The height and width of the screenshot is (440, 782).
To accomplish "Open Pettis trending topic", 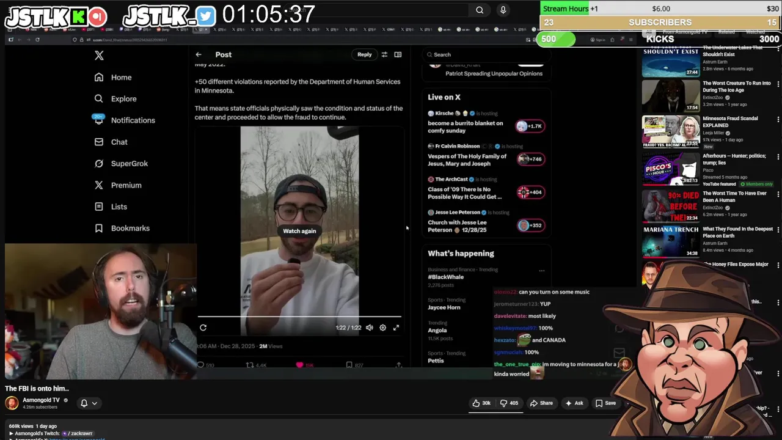I will [x=436, y=361].
